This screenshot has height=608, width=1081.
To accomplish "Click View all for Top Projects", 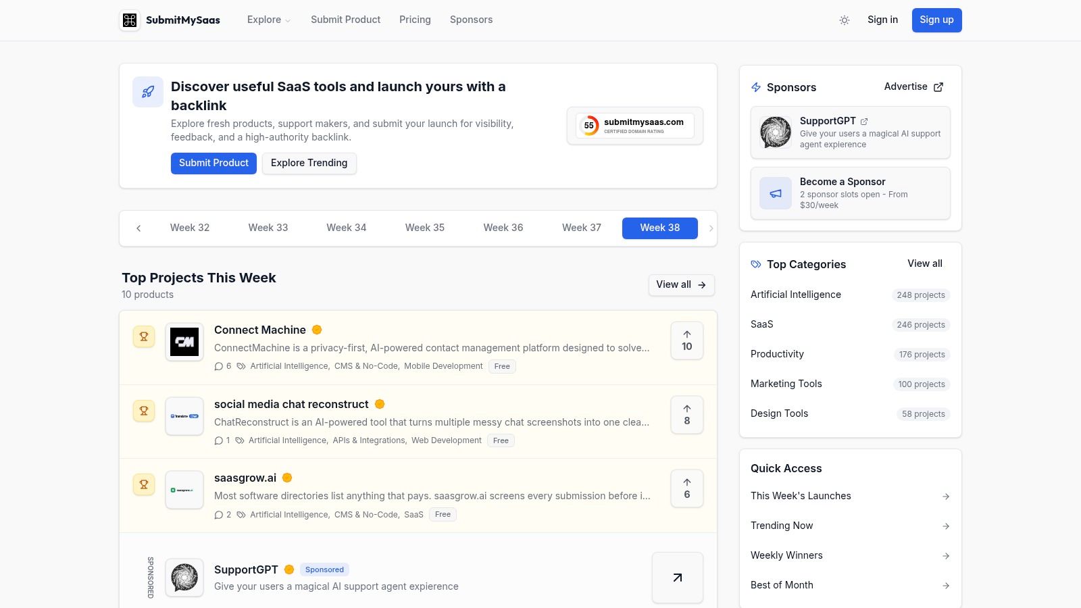I will (x=681, y=284).
